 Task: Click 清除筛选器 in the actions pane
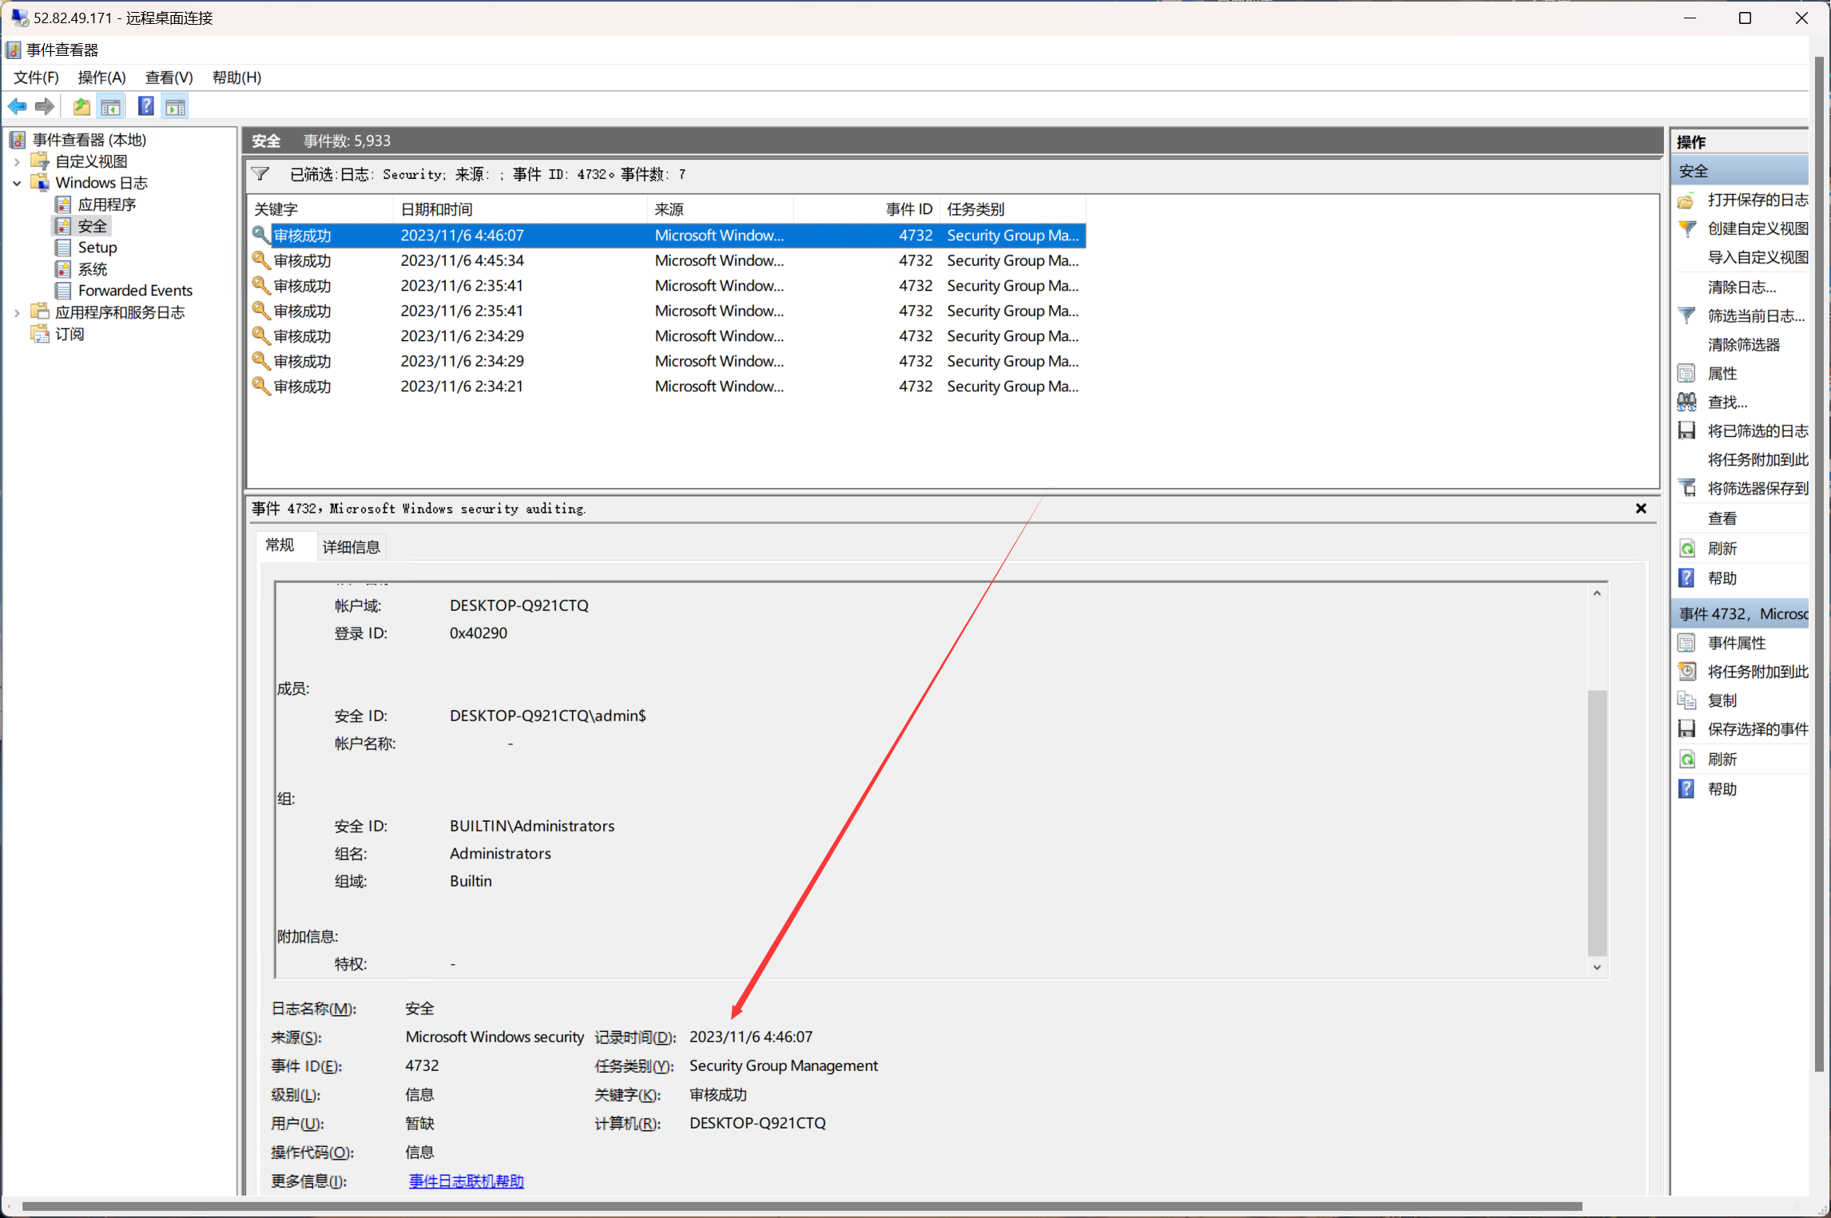(x=1743, y=344)
